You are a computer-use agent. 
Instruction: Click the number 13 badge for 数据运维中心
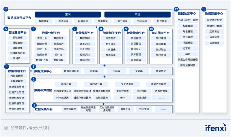click(204, 9)
